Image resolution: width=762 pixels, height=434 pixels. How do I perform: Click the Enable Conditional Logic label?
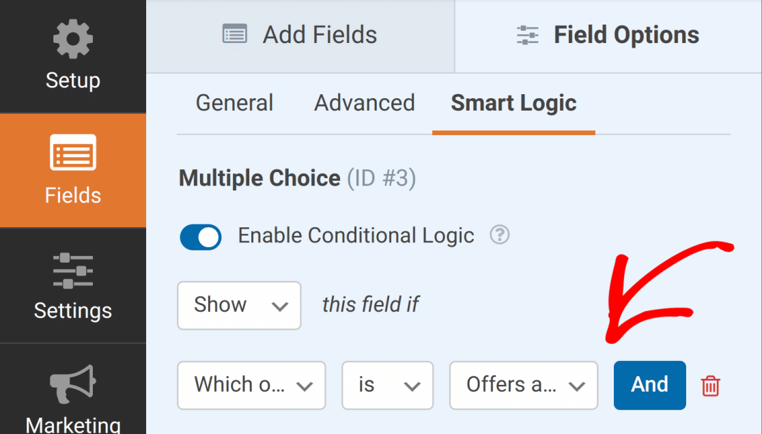356,235
